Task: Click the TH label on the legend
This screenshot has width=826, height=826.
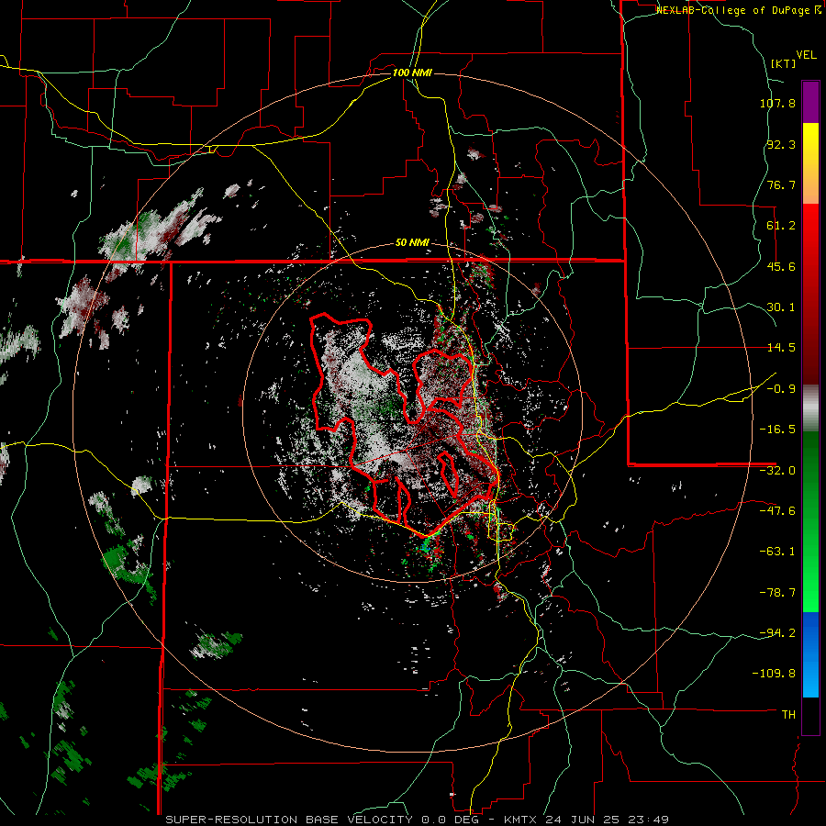Action: tap(788, 715)
